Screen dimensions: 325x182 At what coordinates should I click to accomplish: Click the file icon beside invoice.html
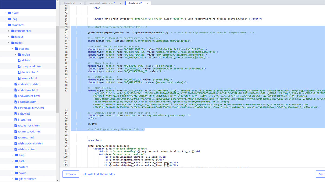[x=19, y=78]
